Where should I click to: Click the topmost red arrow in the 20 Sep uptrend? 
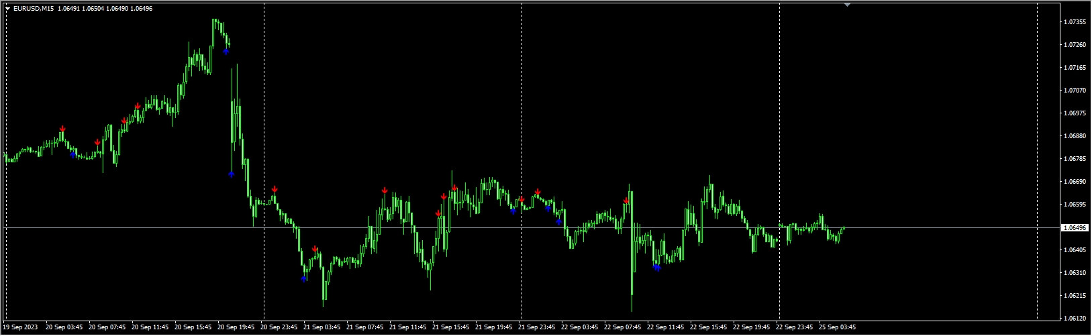(138, 106)
